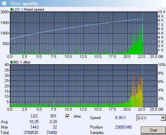Click the Disc quality title header
This screenshot has height=135, width=166.
[24, 3]
